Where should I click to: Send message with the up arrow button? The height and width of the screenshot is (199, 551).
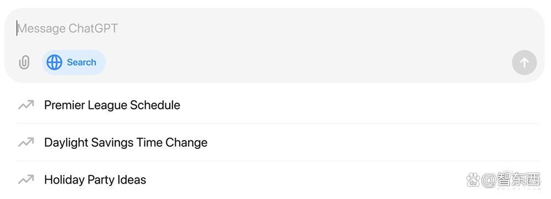[x=524, y=63]
